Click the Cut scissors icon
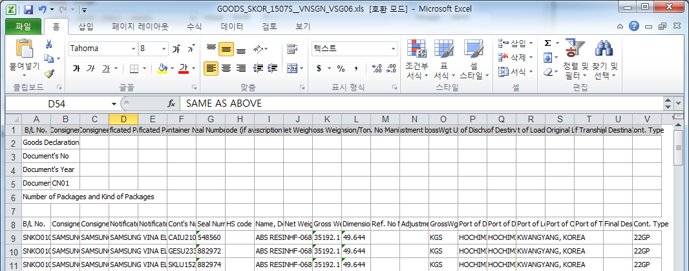The width and height of the screenshot is (689, 271). 48,44
